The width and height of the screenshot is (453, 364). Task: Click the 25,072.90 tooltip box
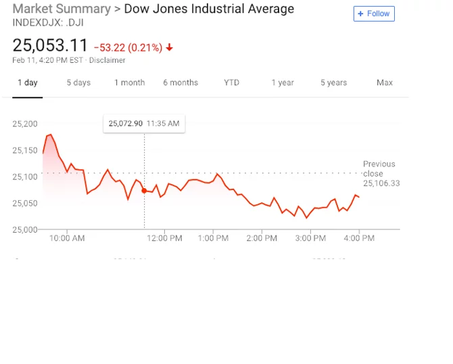pyautogui.click(x=144, y=124)
